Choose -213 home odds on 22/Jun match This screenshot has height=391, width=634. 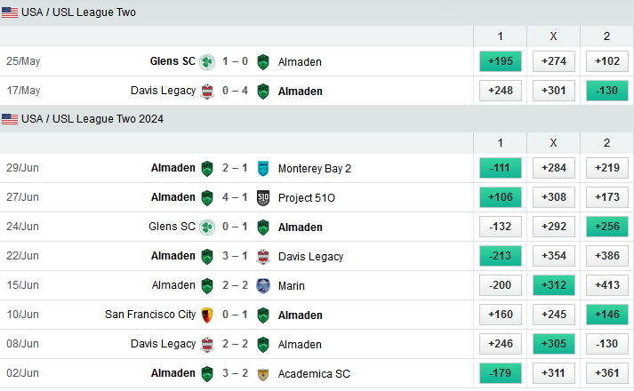pos(500,256)
